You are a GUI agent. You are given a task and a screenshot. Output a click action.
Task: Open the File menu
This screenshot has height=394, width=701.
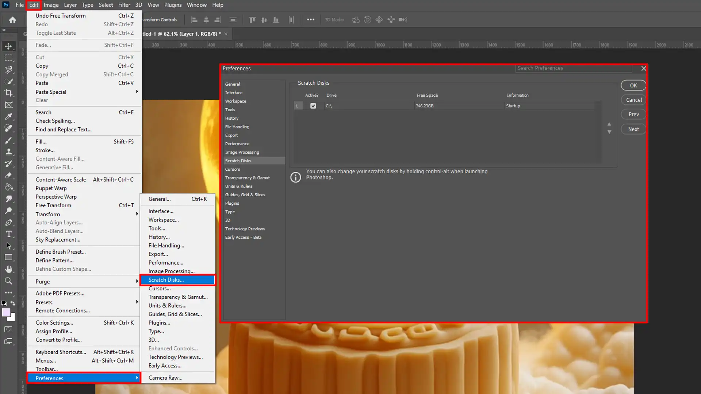coord(20,5)
